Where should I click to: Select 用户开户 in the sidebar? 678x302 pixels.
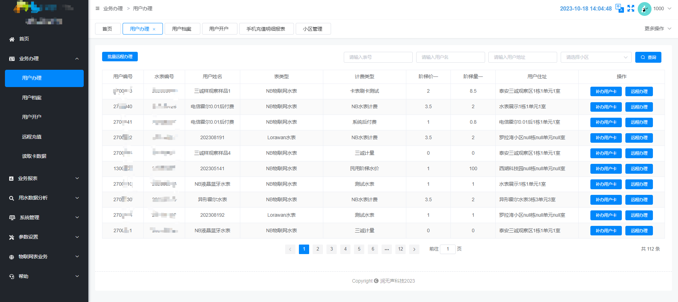44,117
